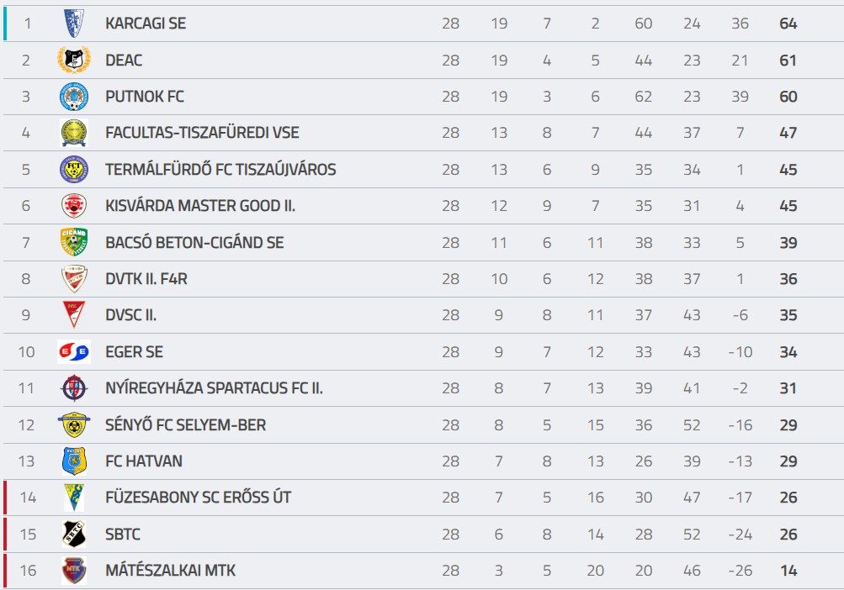Open the Putnok FC crest icon
The image size is (844, 590).
74,97
